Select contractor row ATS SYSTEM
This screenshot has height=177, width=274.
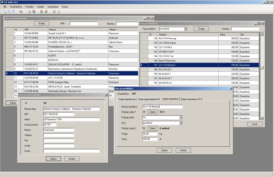(x=72, y=78)
